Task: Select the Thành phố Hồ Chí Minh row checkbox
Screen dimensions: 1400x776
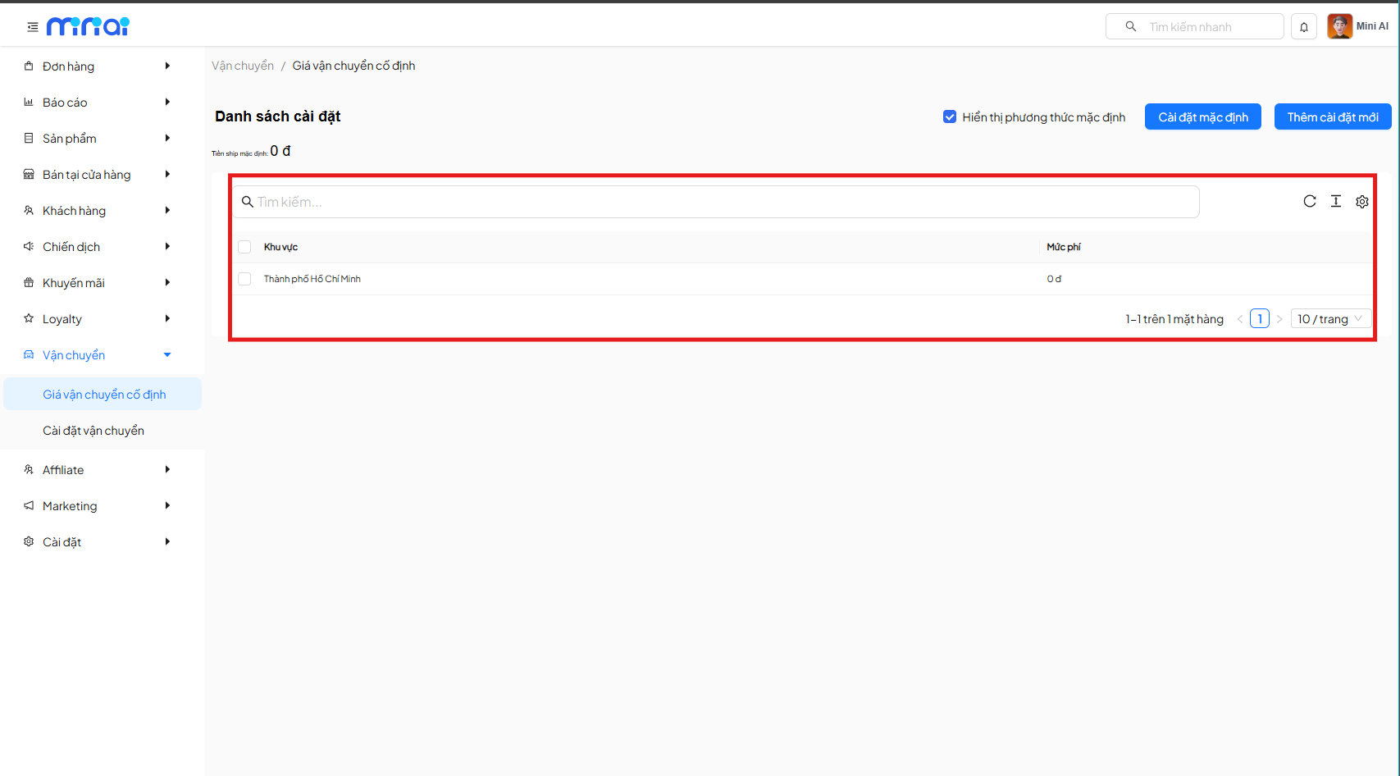Action: 244,279
